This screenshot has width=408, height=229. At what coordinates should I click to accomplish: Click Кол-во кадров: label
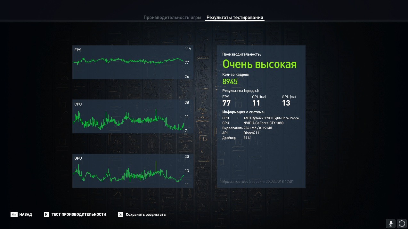(x=236, y=75)
